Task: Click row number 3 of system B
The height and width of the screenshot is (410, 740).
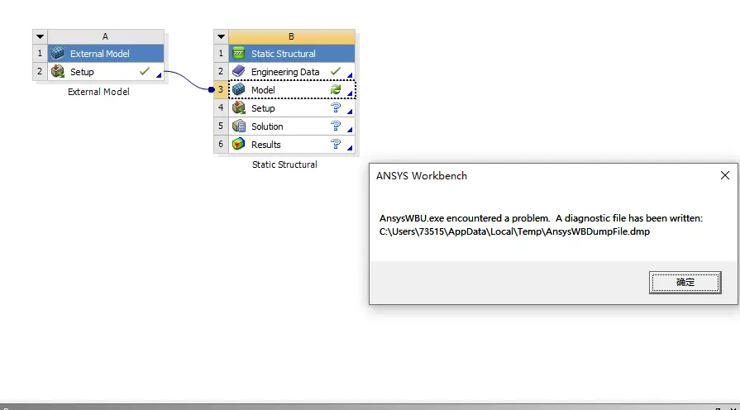Action: [x=221, y=89]
